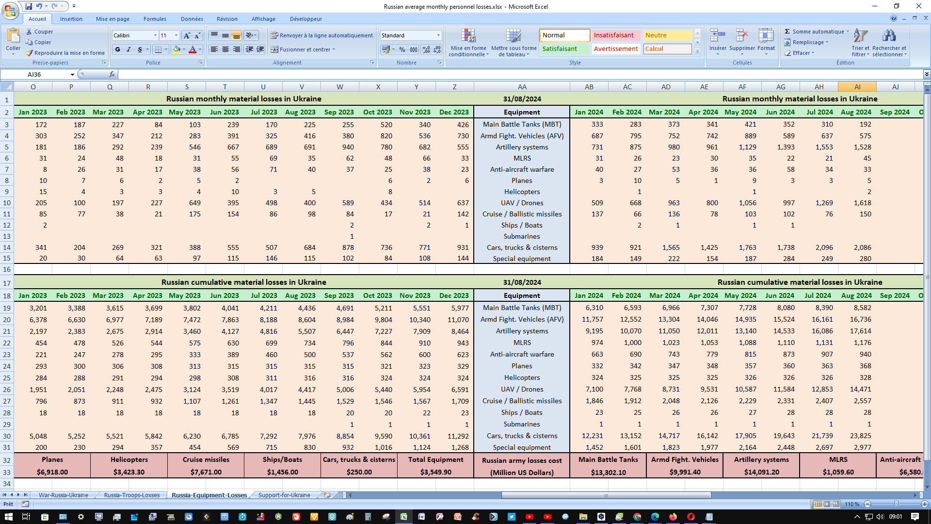Expand the cell styles gallery
The image size is (931, 524).
pos(697,51)
